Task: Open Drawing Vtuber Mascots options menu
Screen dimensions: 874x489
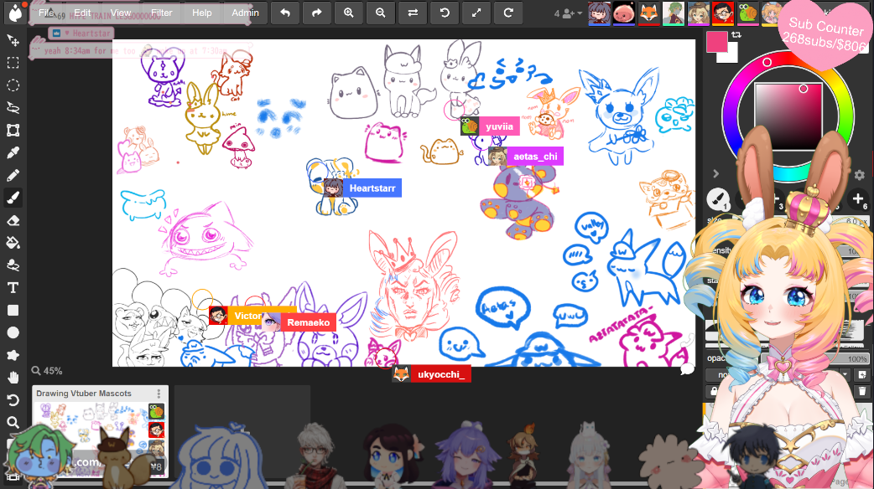Action: click(x=159, y=394)
